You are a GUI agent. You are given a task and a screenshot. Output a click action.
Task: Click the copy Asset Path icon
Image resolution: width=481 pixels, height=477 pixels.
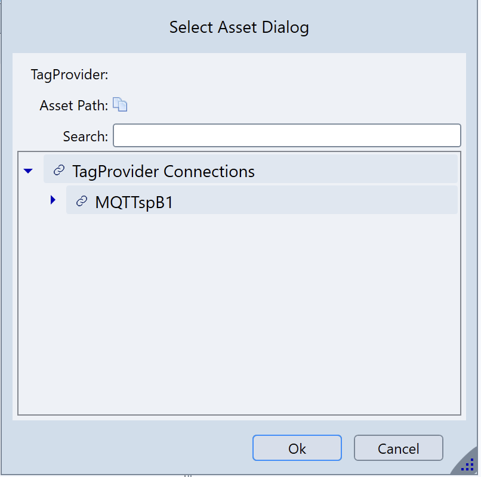[120, 105]
